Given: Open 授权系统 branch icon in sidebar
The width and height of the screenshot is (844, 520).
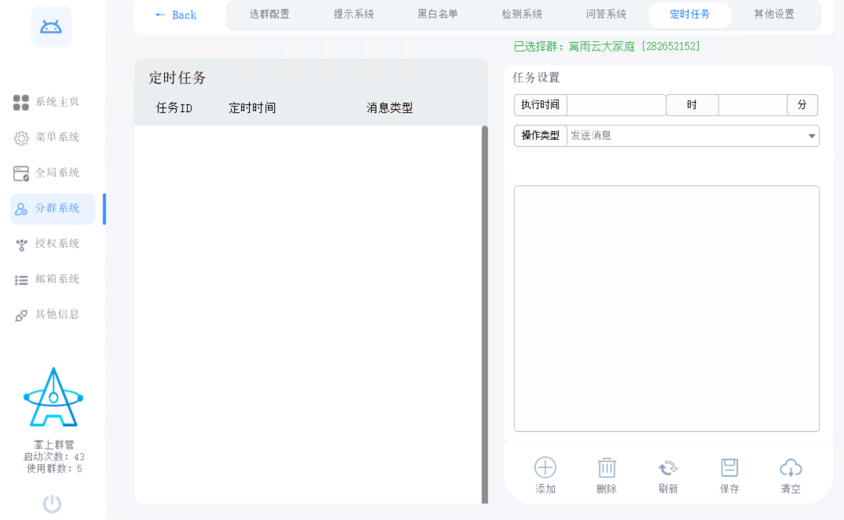Looking at the screenshot, I should click(x=21, y=244).
